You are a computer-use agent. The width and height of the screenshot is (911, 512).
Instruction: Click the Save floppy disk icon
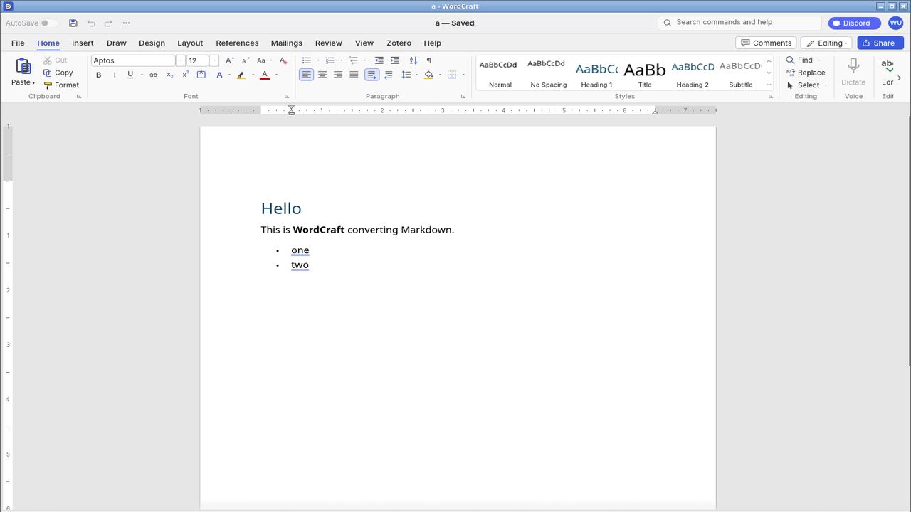click(x=73, y=23)
